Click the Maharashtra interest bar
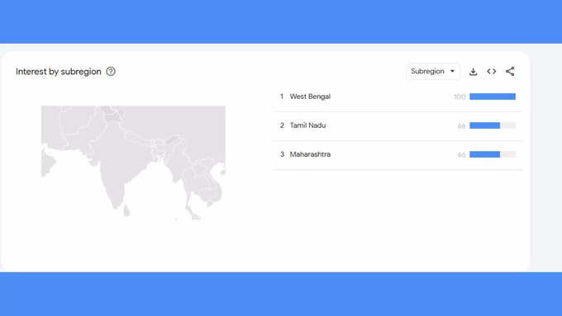The image size is (562, 316). click(493, 154)
